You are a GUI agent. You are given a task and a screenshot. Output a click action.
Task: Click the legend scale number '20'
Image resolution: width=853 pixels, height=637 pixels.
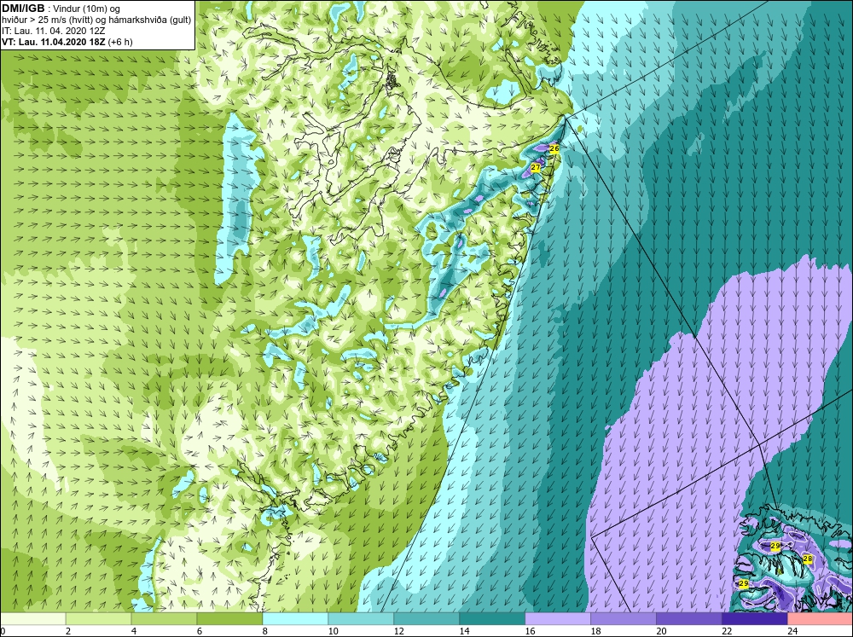point(661,631)
